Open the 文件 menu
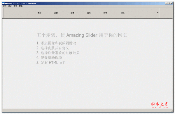Image resolution: width=175 pixels, height=114 pixels. pos(5,6)
